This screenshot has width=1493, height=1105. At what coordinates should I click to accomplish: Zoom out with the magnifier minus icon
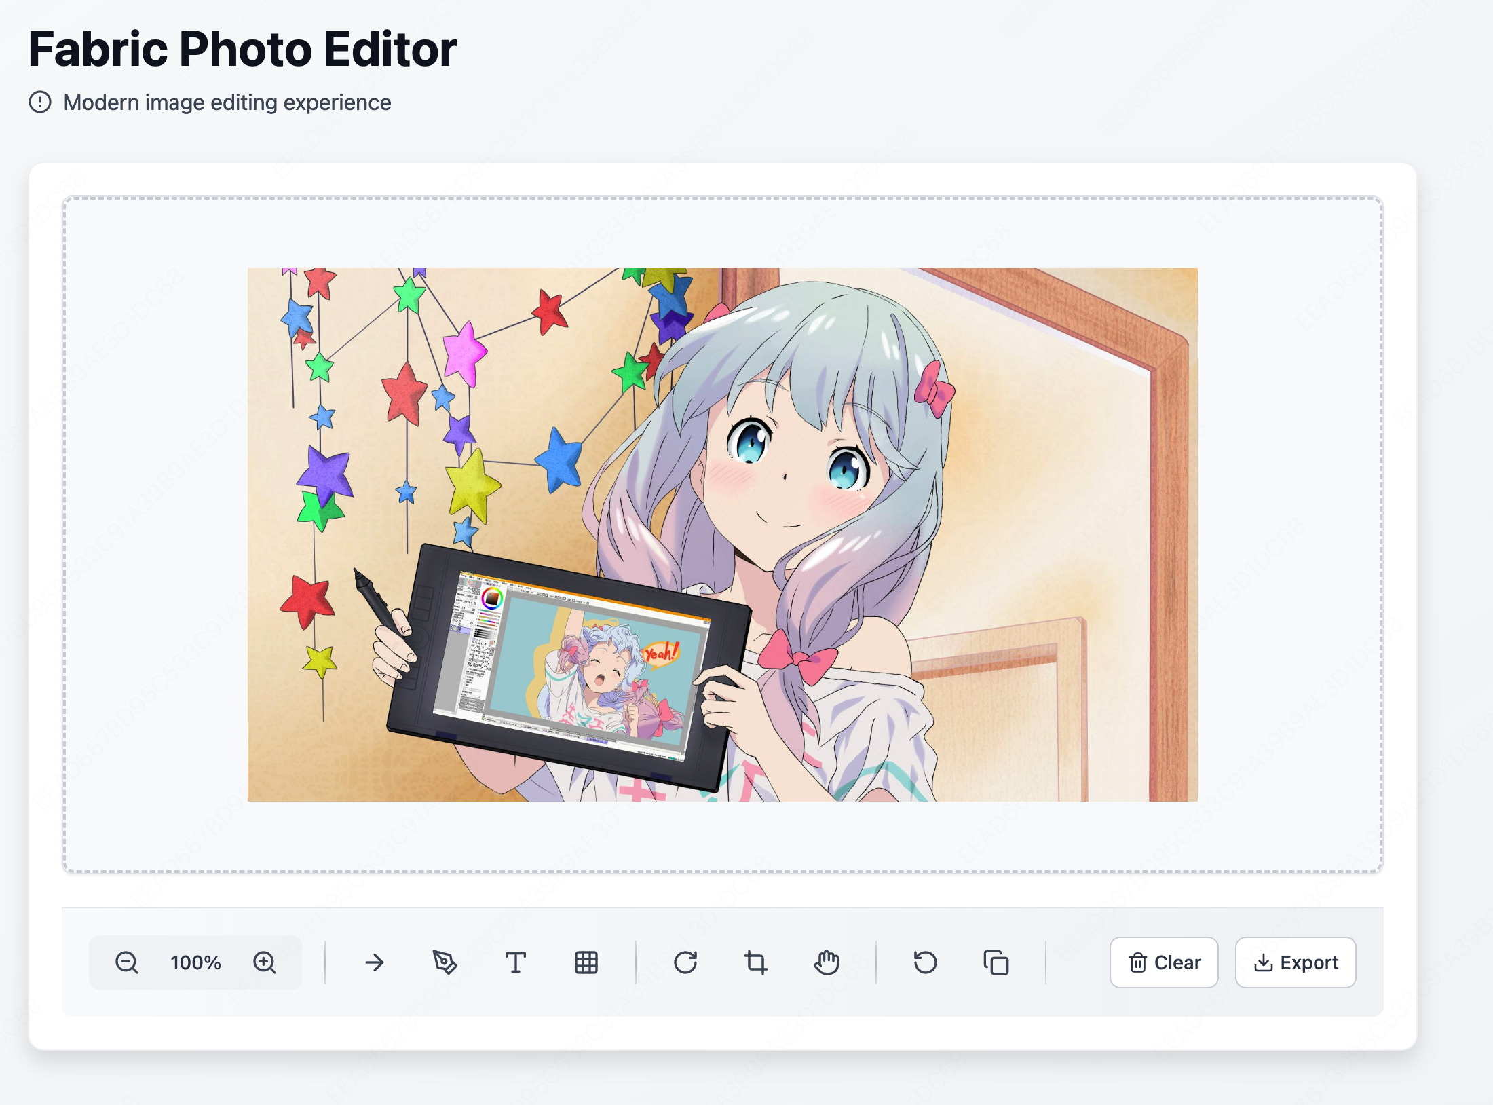(x=127, y=962)
